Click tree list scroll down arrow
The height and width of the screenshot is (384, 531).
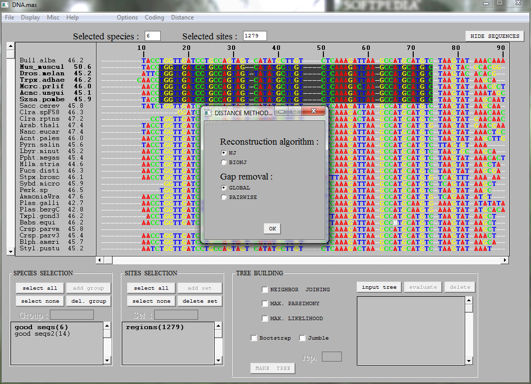pos(469,361)
